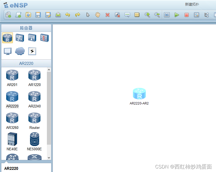Image resolution: width=216 pixels, height=172 pixels.
Task: Click the Save As toolbar icon
Action: click(x=48, y=14)
